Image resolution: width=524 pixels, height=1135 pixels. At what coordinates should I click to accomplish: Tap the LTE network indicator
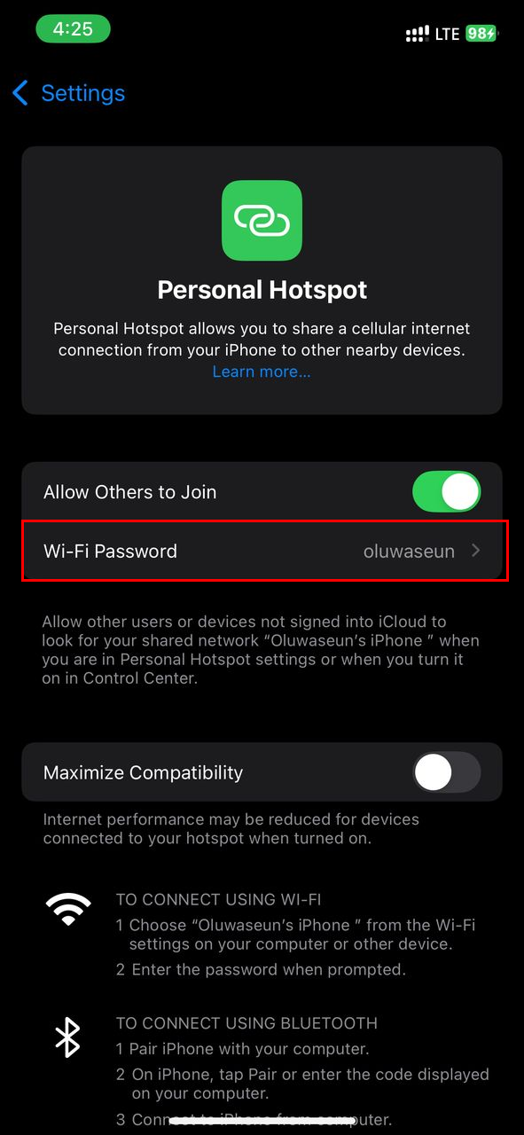click(447, 34)
